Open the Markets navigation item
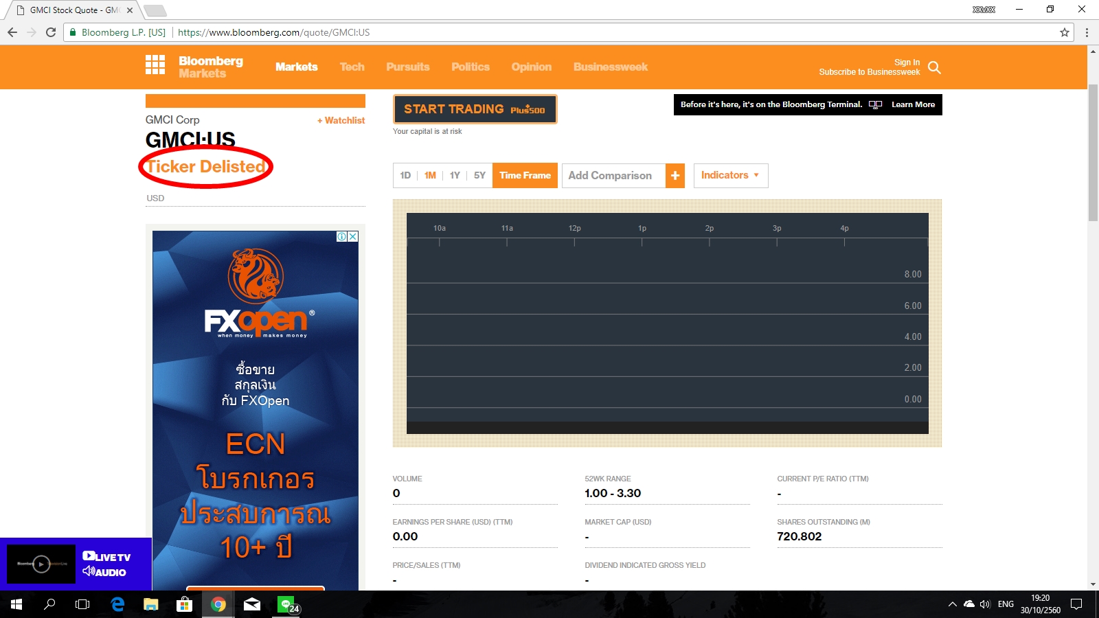The height and width of the screenshot is (618, 1099). pyautogui.click(x=297, y=67)
